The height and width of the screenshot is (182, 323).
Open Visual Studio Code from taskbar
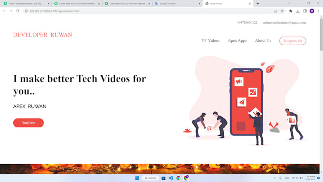pyautogui.click(x=171, y=178)
